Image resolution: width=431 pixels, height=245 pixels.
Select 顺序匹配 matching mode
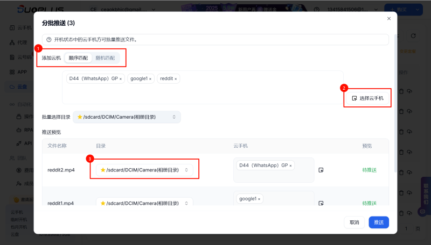click(x=78, y=57)
